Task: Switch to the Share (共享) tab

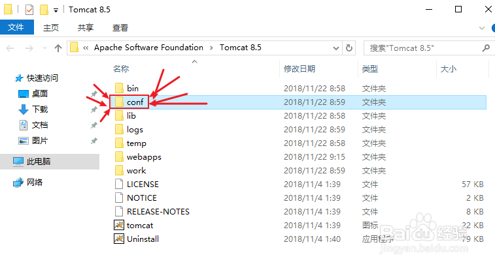Action: click(86, 27)
